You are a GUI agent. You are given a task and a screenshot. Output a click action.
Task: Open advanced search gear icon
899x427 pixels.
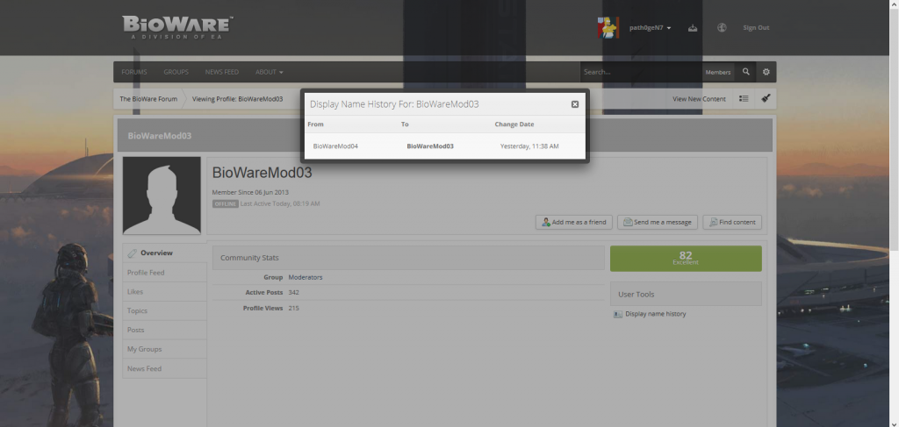tap(766, 72)
